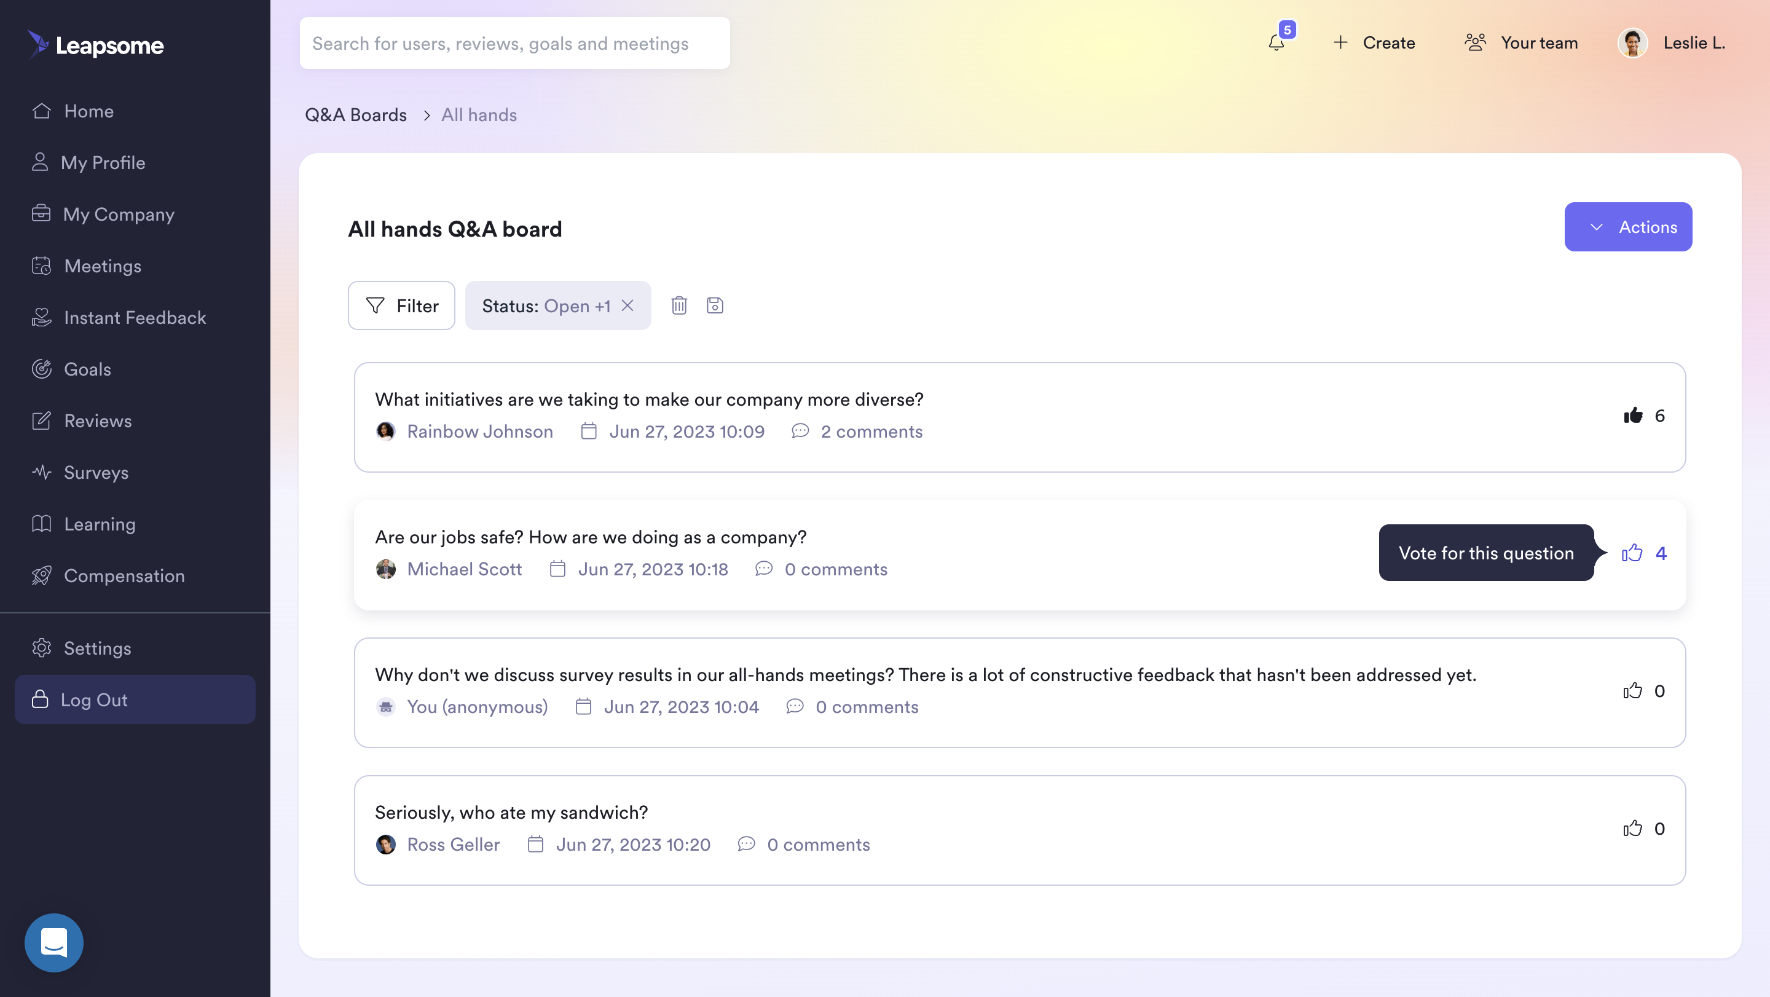Screen dimensions: 1770x997
Task: Upvote the sandwich question thumbs-up
Action: point(1632,828)
